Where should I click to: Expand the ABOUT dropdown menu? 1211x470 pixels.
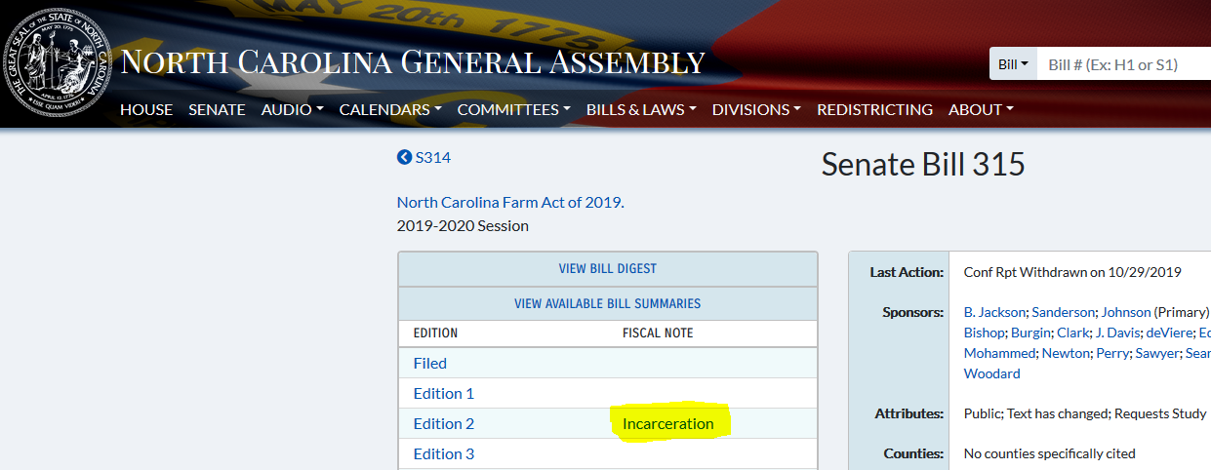981,109
